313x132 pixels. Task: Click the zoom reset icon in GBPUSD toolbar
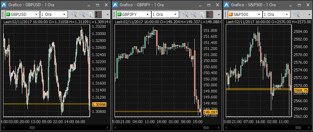pyautogui.click(x=90, y=14)
